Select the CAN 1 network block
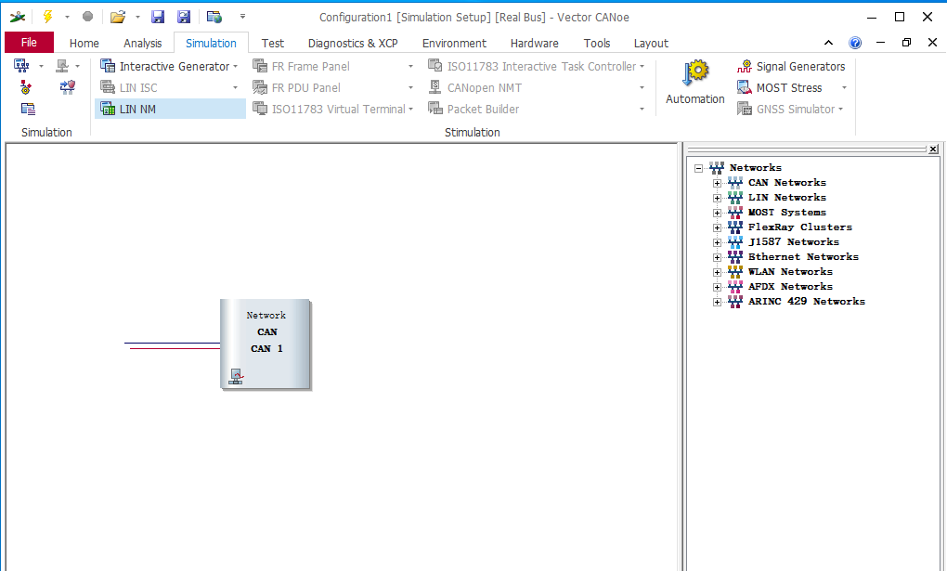 click(x=266, y=344)
